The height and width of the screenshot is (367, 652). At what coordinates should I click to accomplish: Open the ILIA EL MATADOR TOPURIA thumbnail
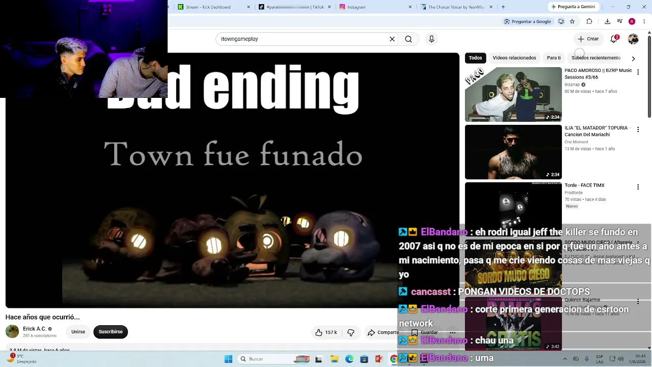point(513,152)
